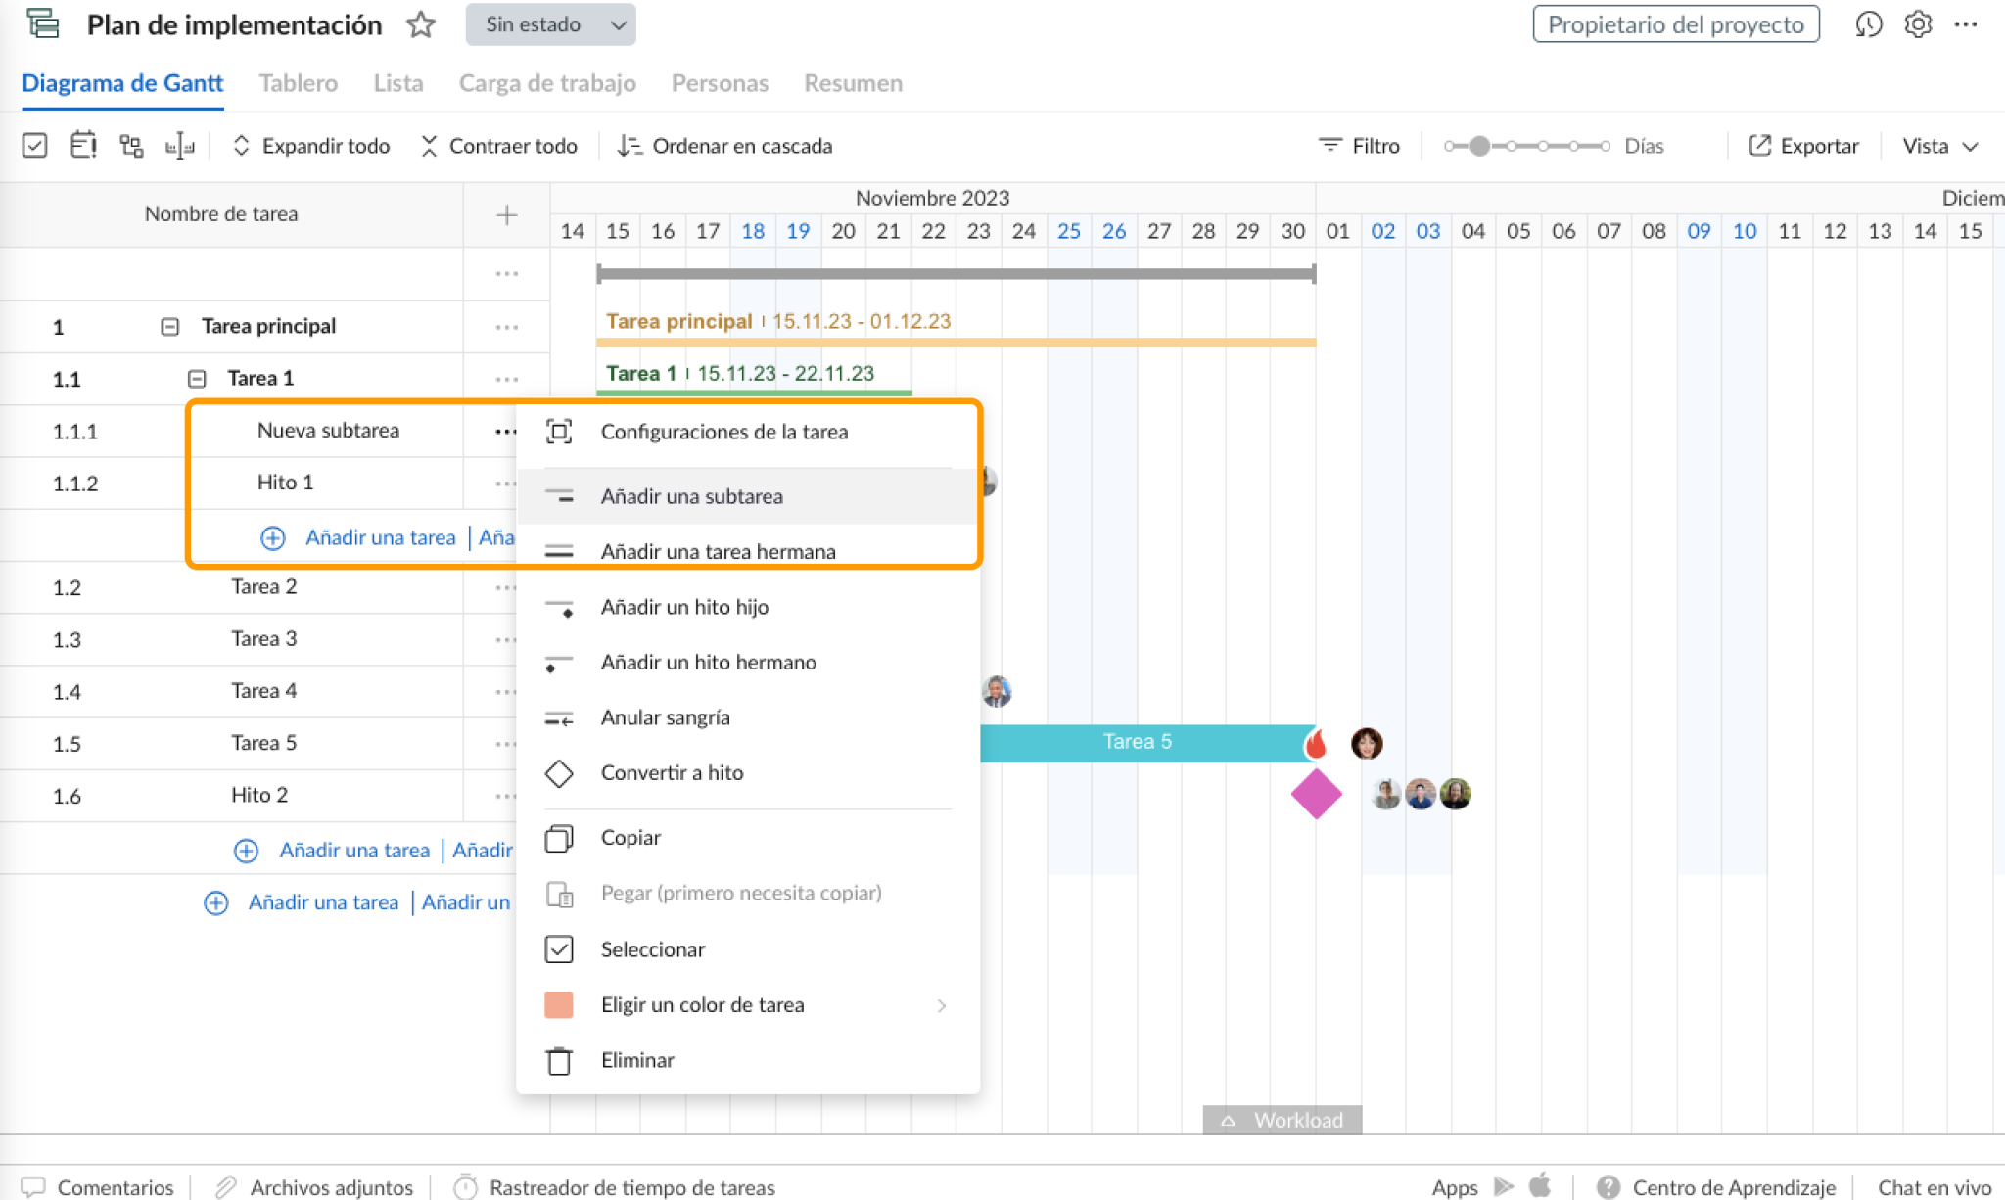Click the plus icon to add a column
This screenshot has height=1200, width=2005.
(x=506, y=214)
